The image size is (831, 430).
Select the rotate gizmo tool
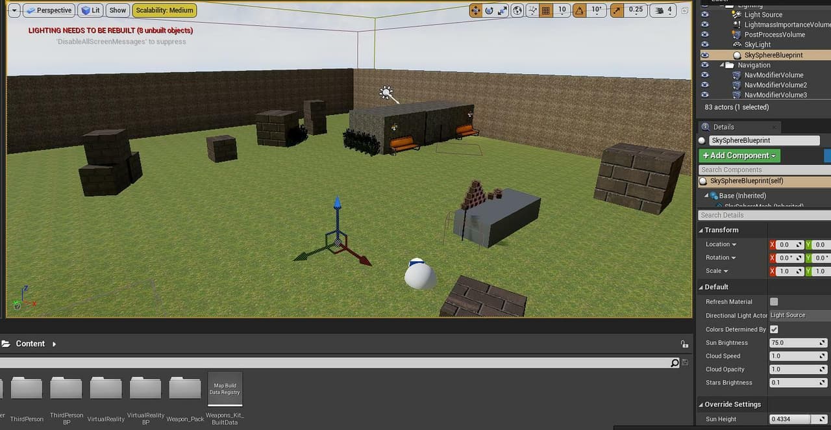(x=490, y=10)
